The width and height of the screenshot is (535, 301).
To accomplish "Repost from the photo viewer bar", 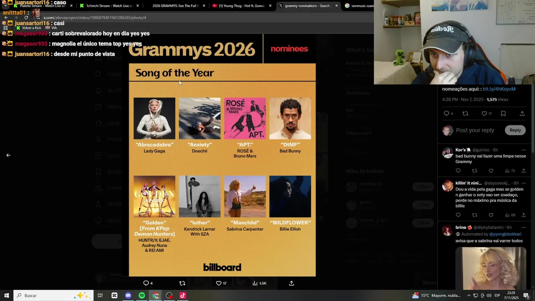I will [x=182, y=283].
